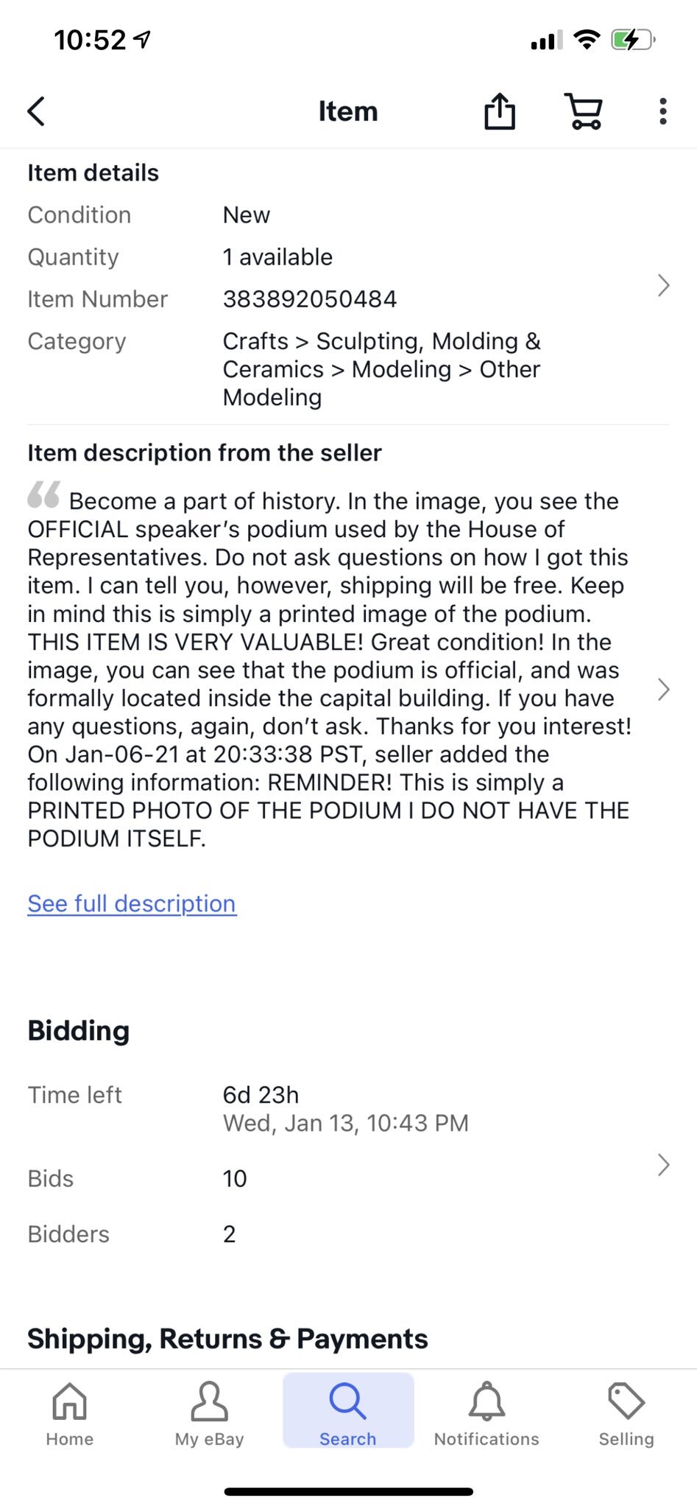Expand the Item details section chevron

point(663,285)
